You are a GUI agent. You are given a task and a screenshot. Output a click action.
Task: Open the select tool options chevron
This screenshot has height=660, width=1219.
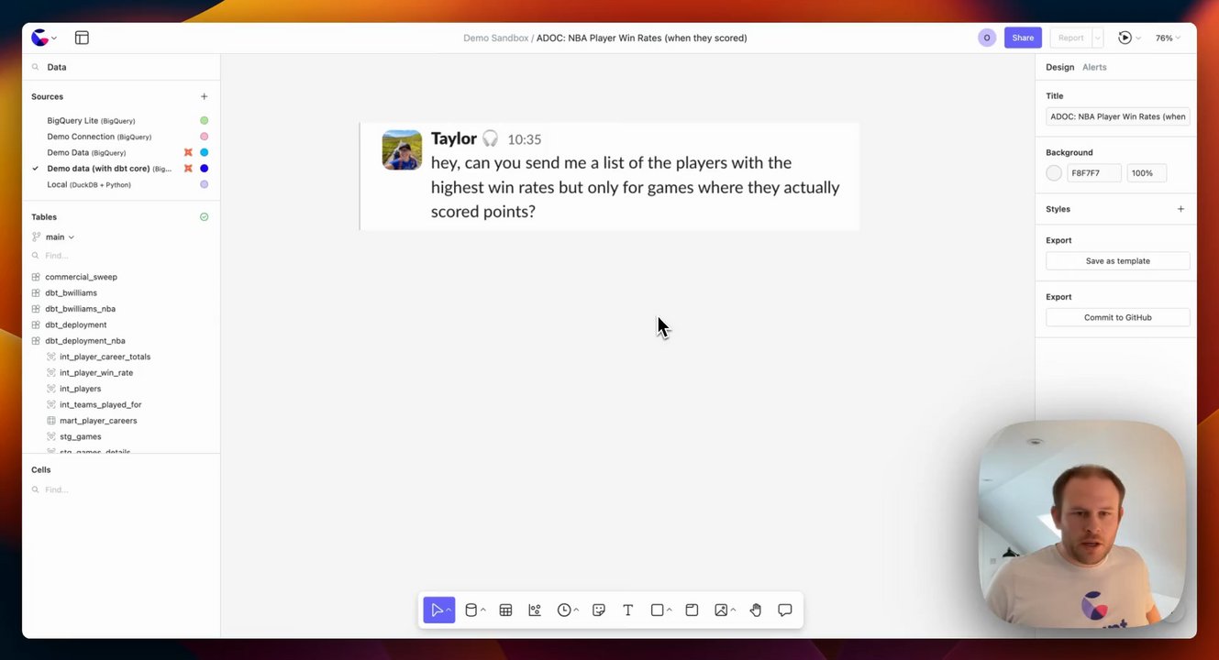click(x=449, y=610)
